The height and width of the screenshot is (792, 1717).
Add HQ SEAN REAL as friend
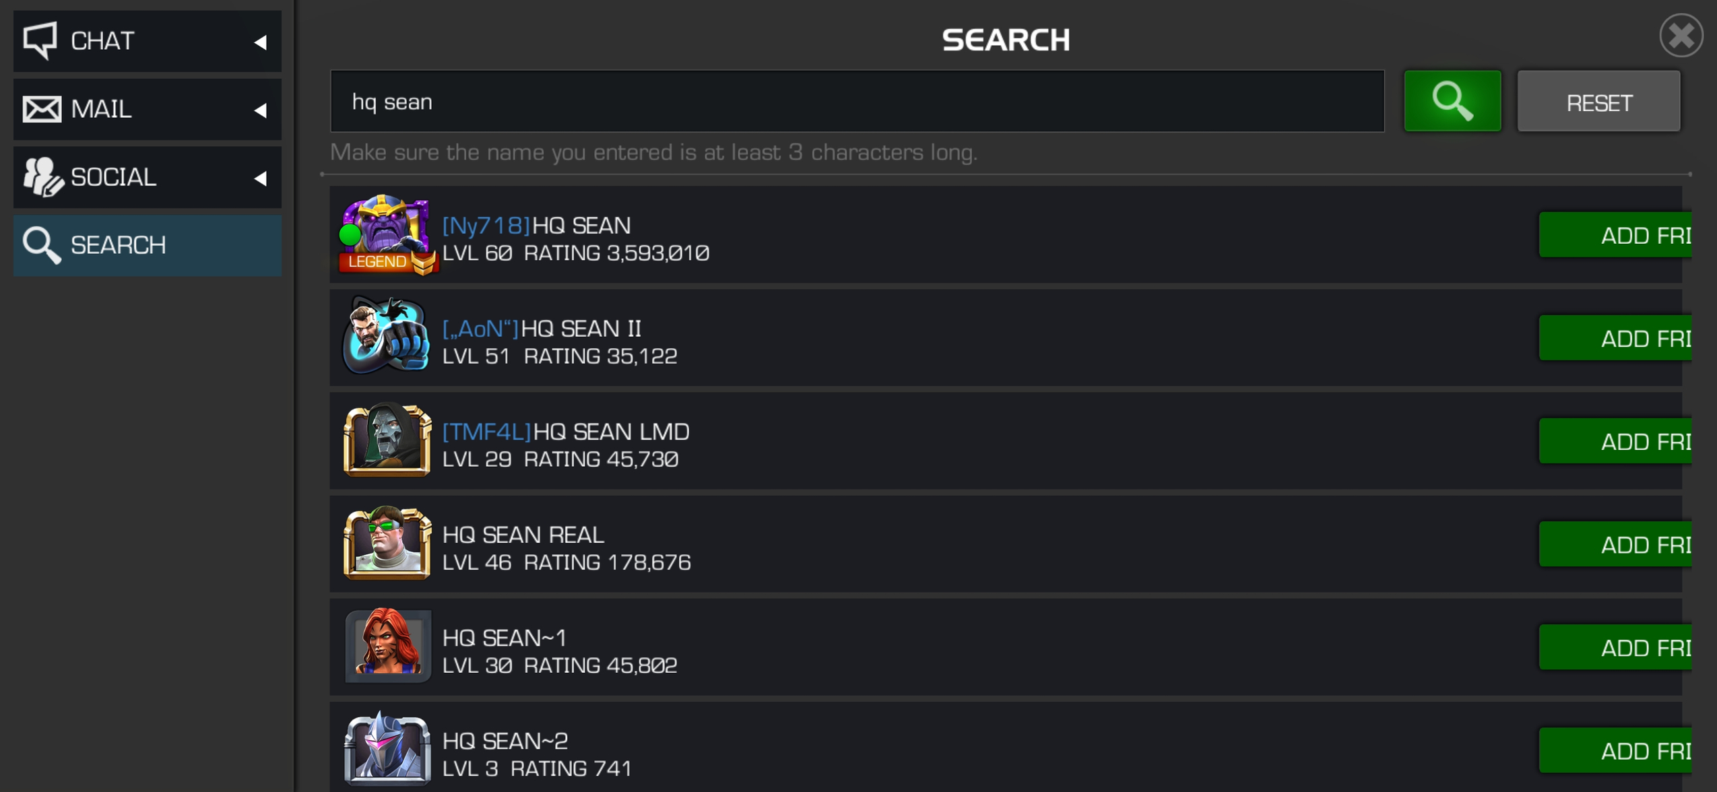(1615, 544)
